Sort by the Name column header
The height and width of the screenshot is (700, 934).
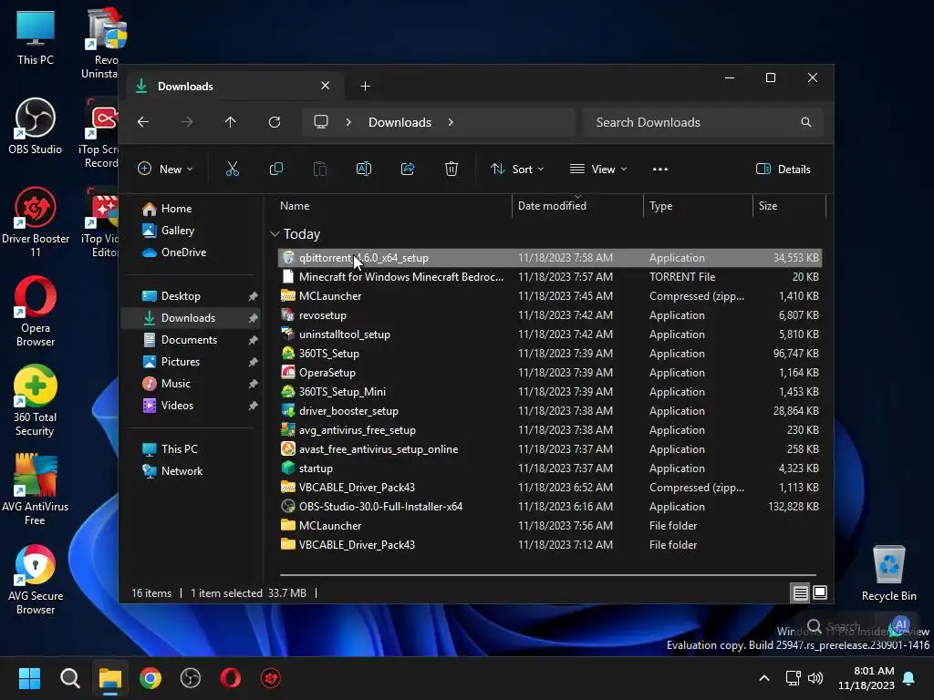(295, 206)
